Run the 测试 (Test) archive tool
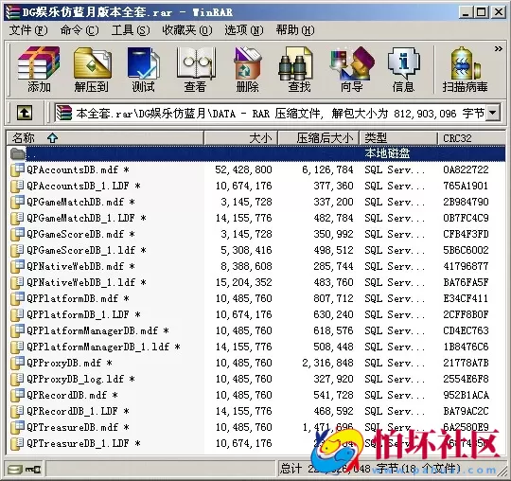This screenshot has width=511, height=481. coord(143,69)
